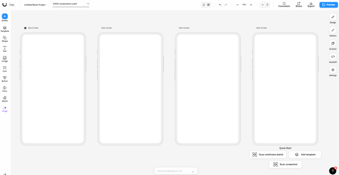
Task: Switch to desktop view mode toggle
Action: coord(204,5)
